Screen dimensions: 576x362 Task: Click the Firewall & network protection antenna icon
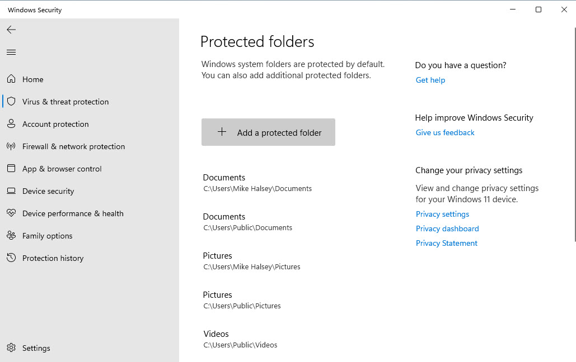pyautogui.click(x=11, y=146)
